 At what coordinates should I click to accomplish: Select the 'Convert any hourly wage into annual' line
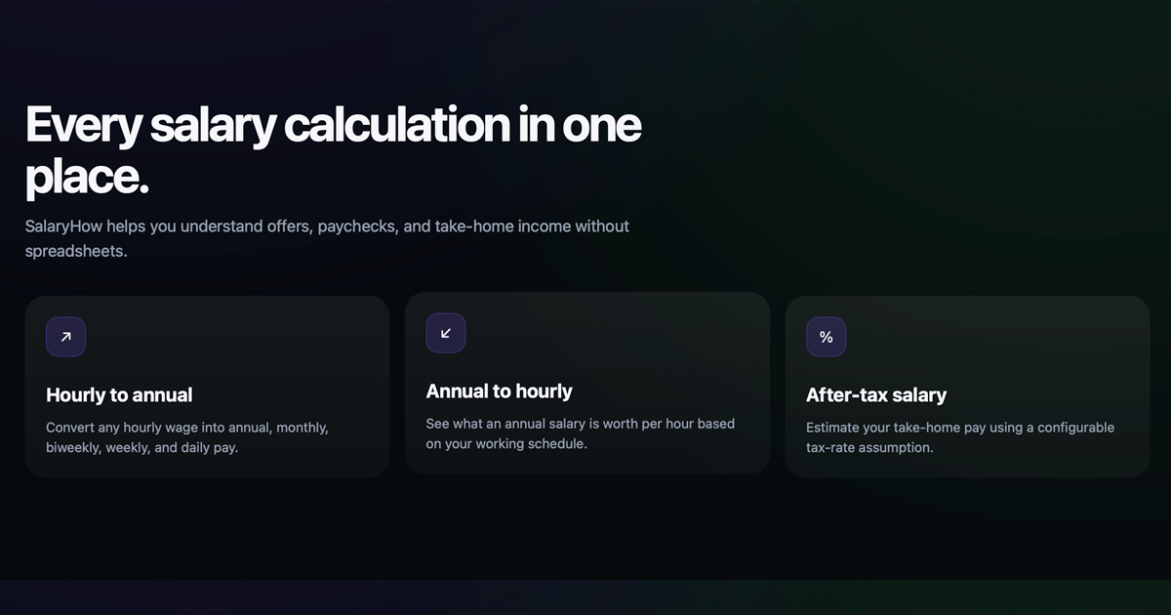187,428
